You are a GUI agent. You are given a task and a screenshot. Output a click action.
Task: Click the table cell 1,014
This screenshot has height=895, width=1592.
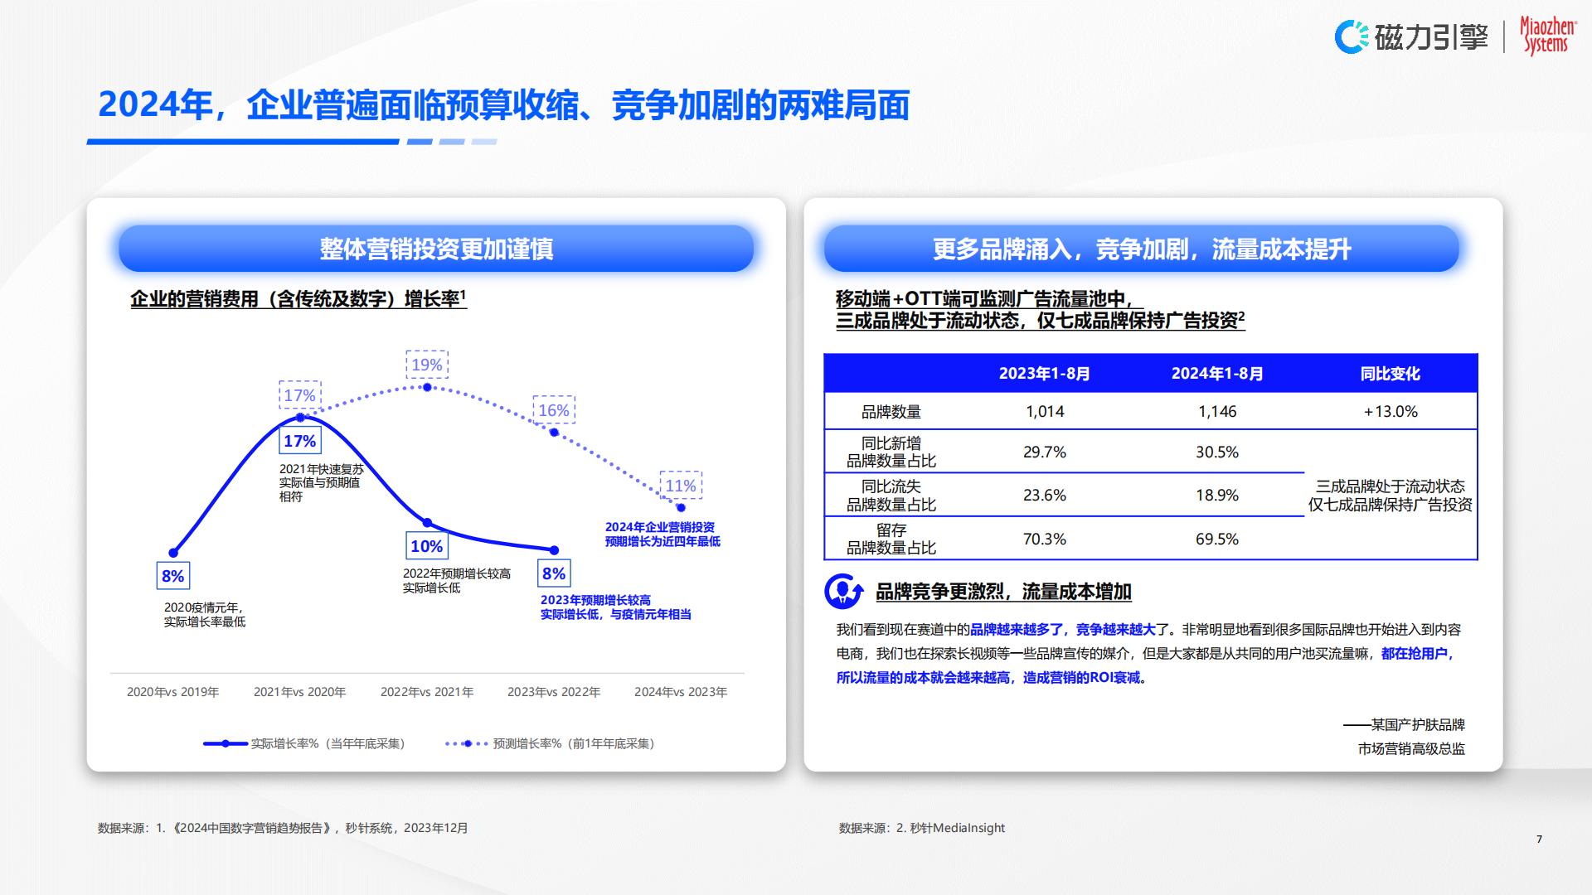[x=1045, y=412]
